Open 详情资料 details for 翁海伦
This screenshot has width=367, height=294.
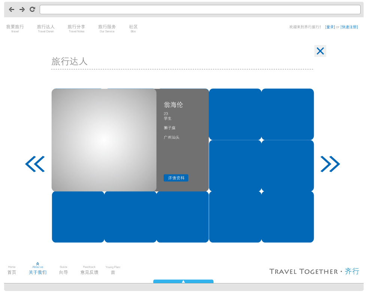176,178
